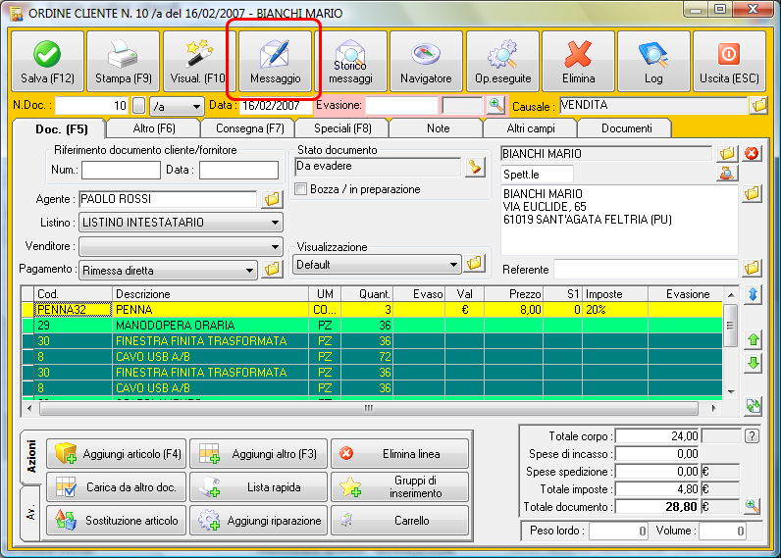Click the grid's vertical scrollbar thumb
Image resolution: width=781 pixels, height=558 pixels.
730,326
